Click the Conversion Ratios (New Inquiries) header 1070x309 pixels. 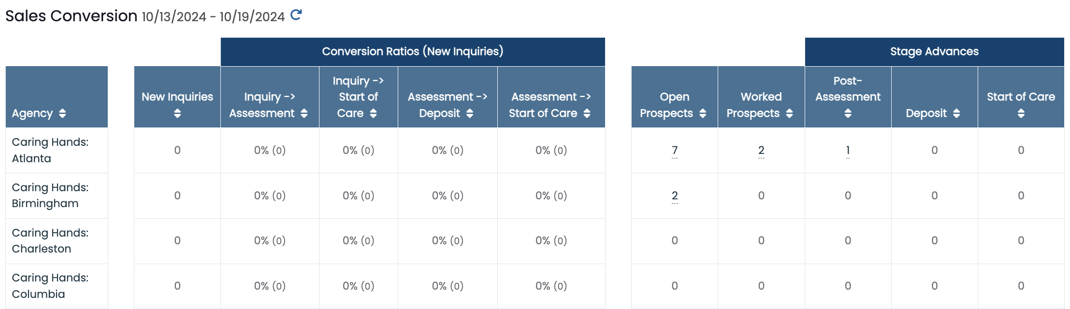click(413, 52)
